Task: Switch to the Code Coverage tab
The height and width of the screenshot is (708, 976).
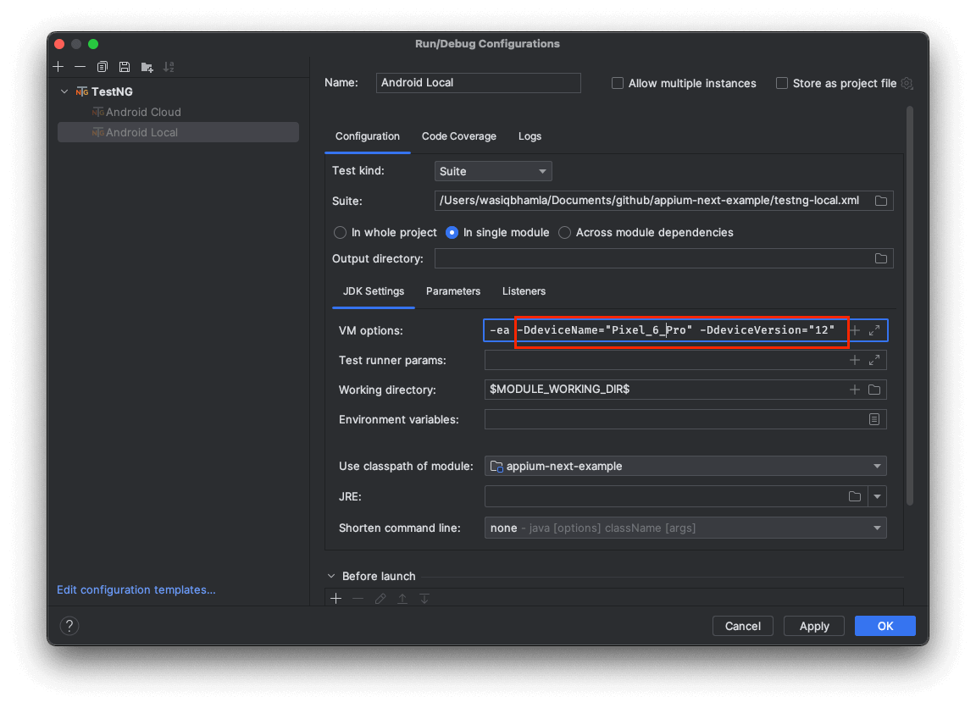Action: pyautogui.click(x=458, y=136)
